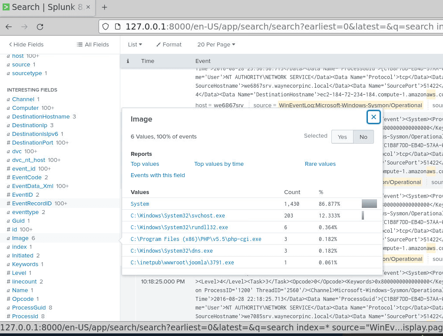Open the source field in sidebar

pos(21,65)
